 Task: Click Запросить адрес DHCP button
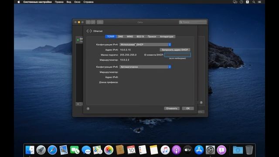click(175, 50)
